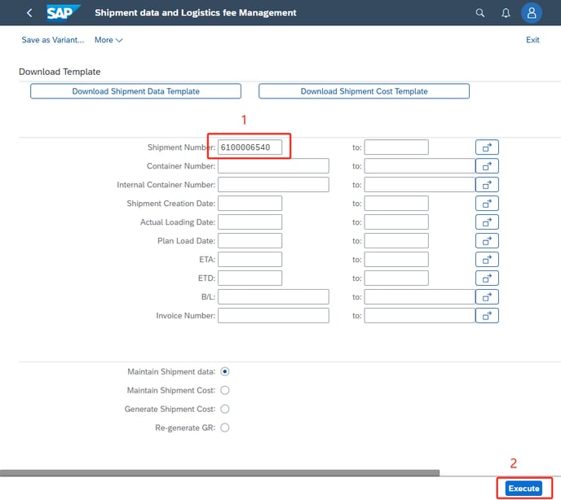Click the blue Execute button
The height and width of the screenshot is (500, 561).
pyautogui.click(x=523, y=488)
